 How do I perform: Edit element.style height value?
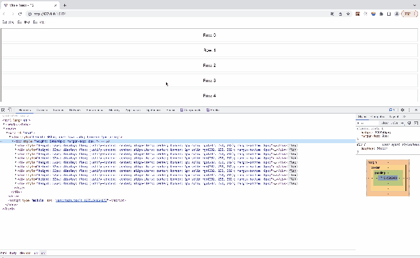click(383, 133)
